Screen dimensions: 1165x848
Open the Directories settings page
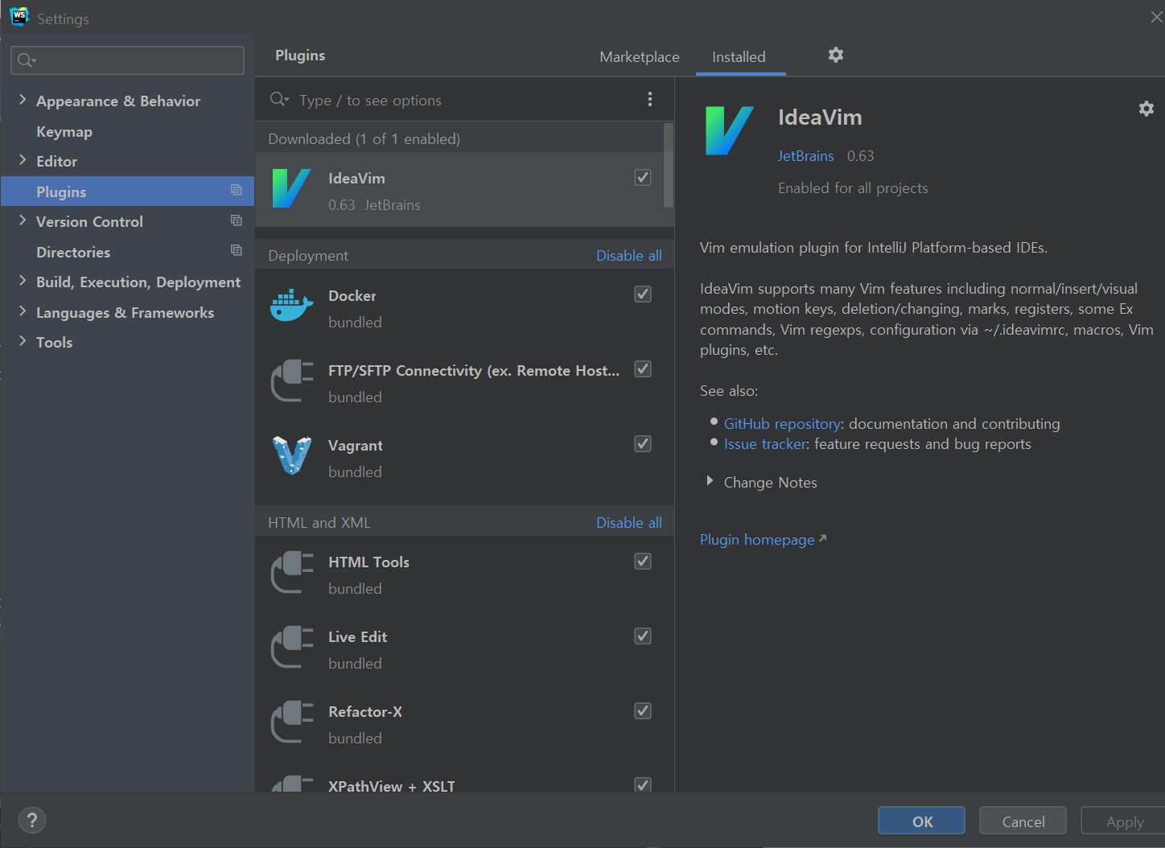click(73, 252)
